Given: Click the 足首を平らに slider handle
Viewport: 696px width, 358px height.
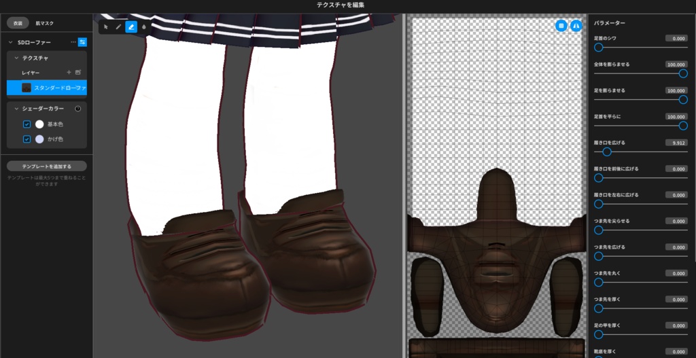Looking at the screenshot, I should (683, 126).
